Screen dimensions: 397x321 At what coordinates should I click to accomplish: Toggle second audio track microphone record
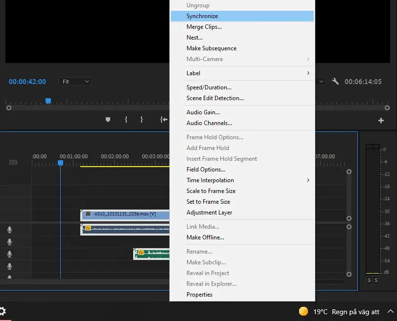coord(9,242)
